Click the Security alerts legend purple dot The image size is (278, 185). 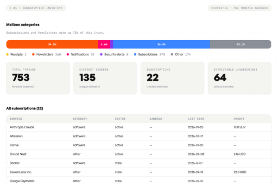(101, 55)
